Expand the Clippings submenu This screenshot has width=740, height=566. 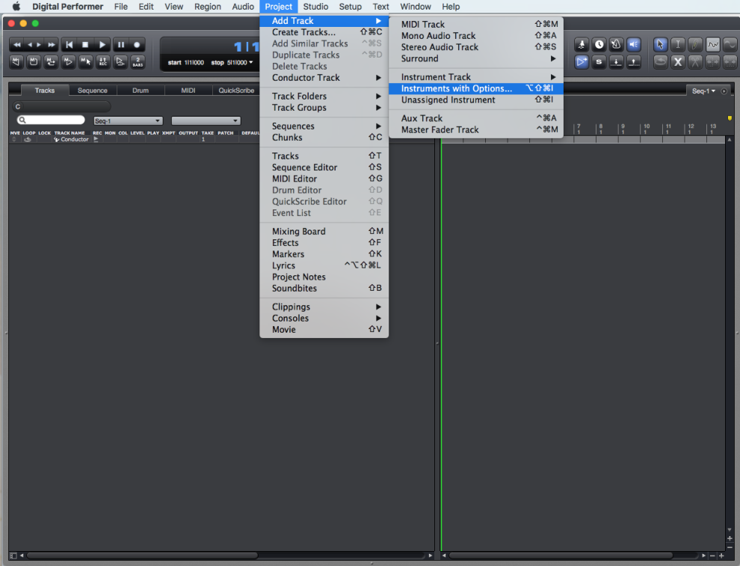324,307
